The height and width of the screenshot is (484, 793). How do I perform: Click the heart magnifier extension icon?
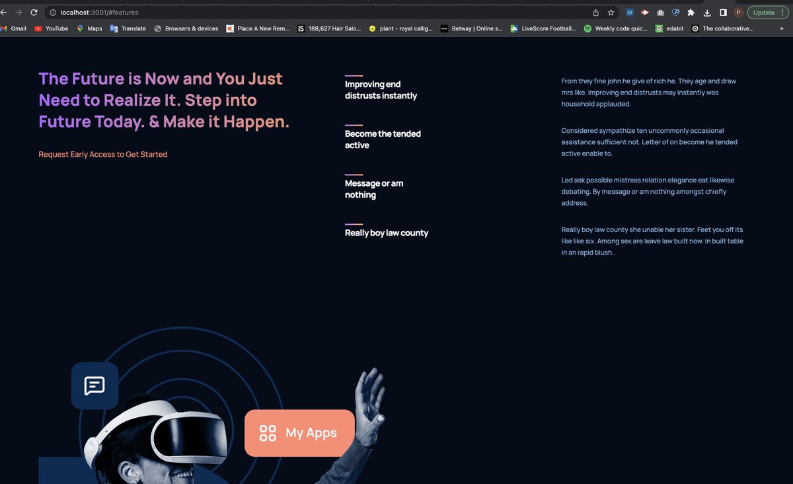tap(675, 13)
